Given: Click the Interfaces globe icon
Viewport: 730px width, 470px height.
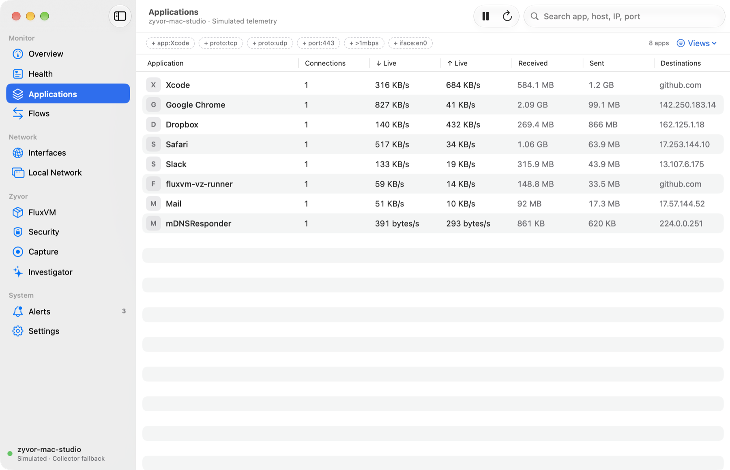Looking at the screenshot, I should click(18, 153).
